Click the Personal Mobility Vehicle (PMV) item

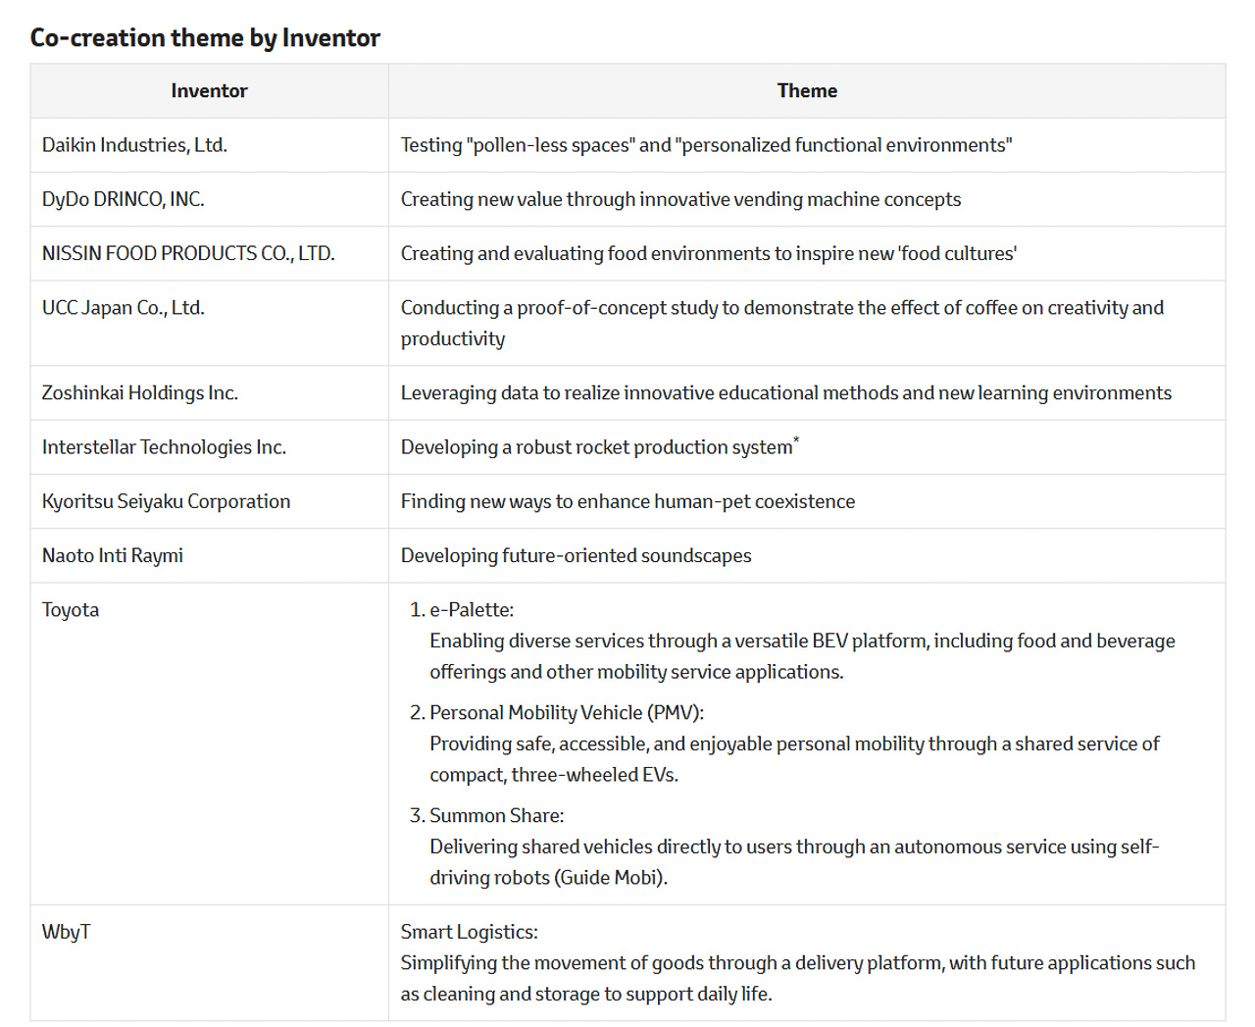click(566, 713)
